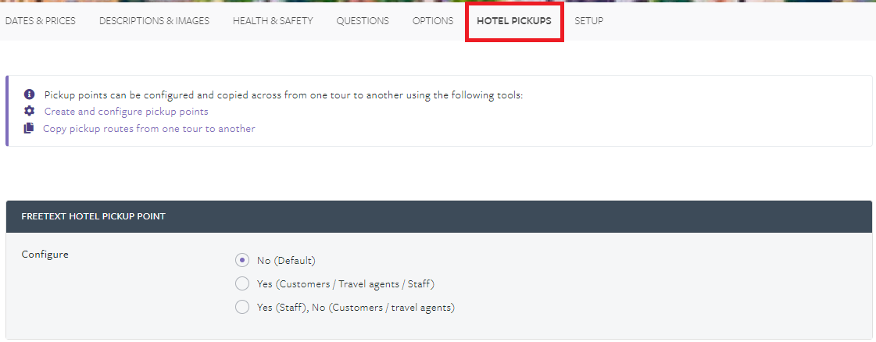
Task: Click the 'Yes (Customers / Travel agents / Staff)' label text
Action: coord(346,284)
